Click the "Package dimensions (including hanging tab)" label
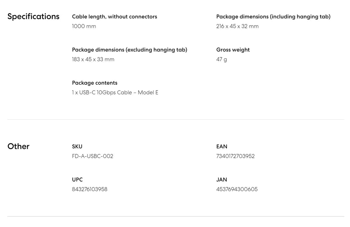 pyautogui.click(x=273, y=17)
